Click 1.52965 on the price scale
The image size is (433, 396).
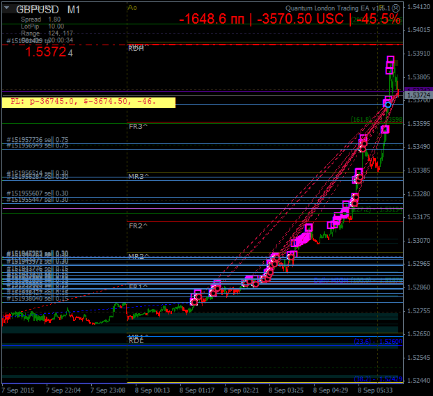419,264
